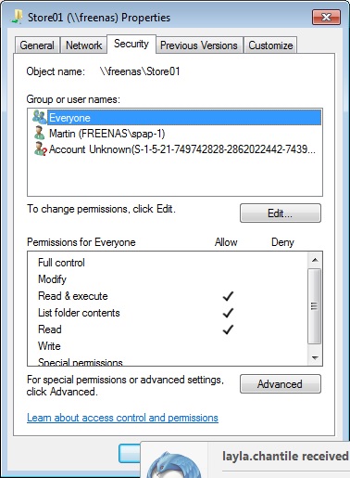This screenshot has width=350, height=478.
Task: Select Martin (FREENAS\spap-1) in list
Action: [106, 134]
